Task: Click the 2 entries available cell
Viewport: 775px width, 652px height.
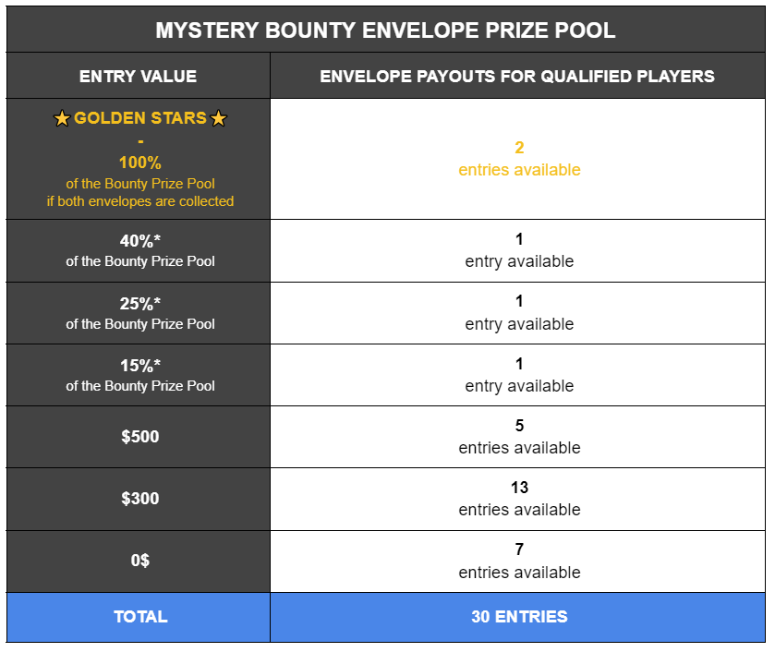Action: tap(519, 159)
